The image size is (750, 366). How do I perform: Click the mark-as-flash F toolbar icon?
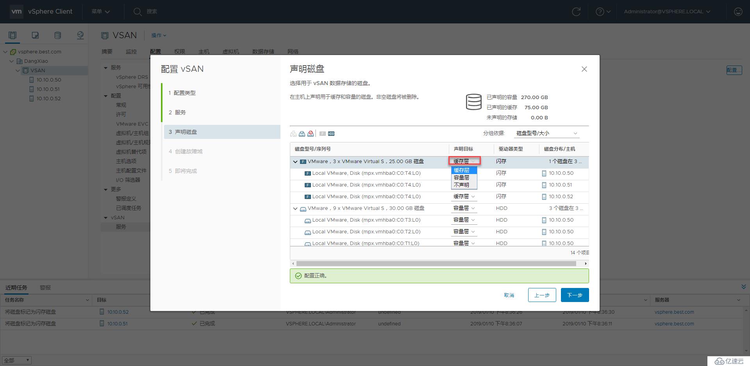tap(323, 134)
